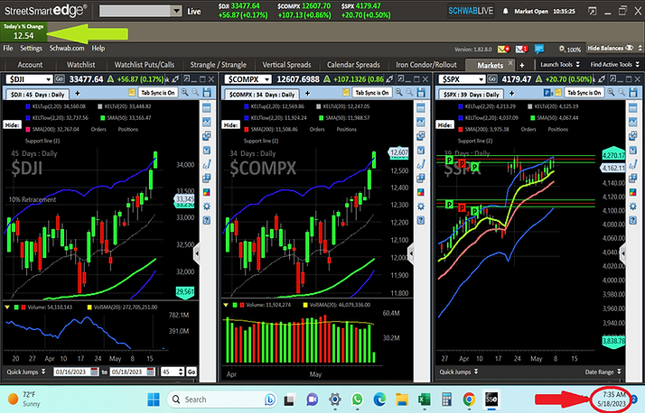Image resolution: width=645 pixels, height=413 pixels.
Task: Open the $DJI symbol dropdown
Action: click(x=49, y=79)
